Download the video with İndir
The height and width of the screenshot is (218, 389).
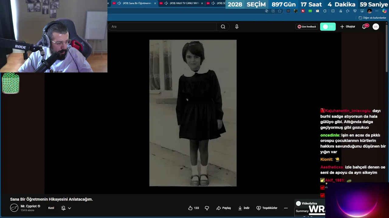(x=244, y=208)
